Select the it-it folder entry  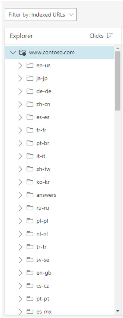point(59,156)
